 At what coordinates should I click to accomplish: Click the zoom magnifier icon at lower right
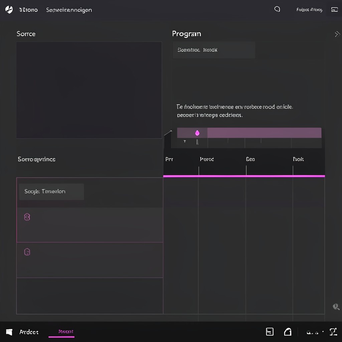pos(336,307)
